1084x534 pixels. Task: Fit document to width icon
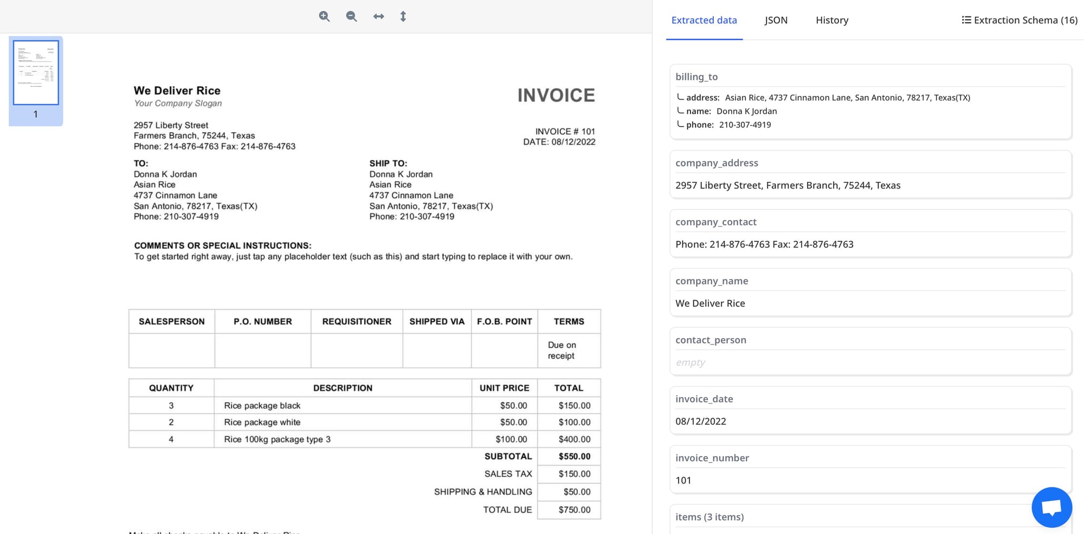378,16
